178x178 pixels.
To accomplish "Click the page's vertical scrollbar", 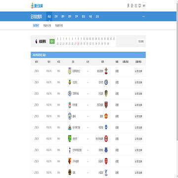I will click(177, 70).
